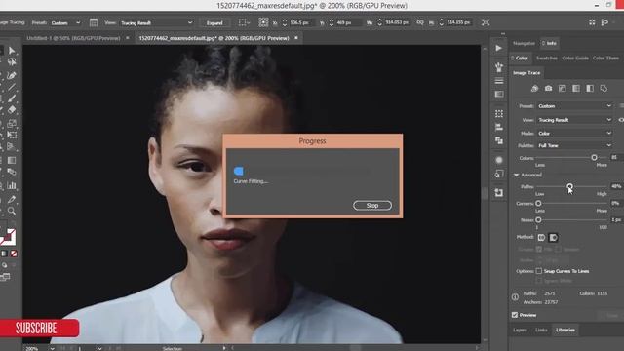This screenshot has height=351, width=624.
Task: Open the zoom level dropdown in status bar
Action: pyautogui.click(x=52, y=349)
